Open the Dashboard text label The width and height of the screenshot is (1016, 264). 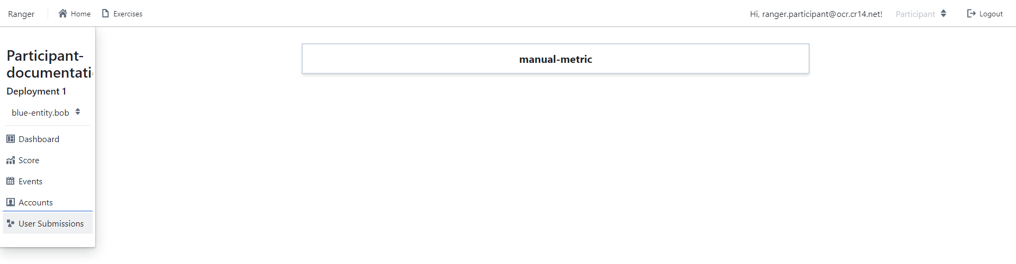39,139
